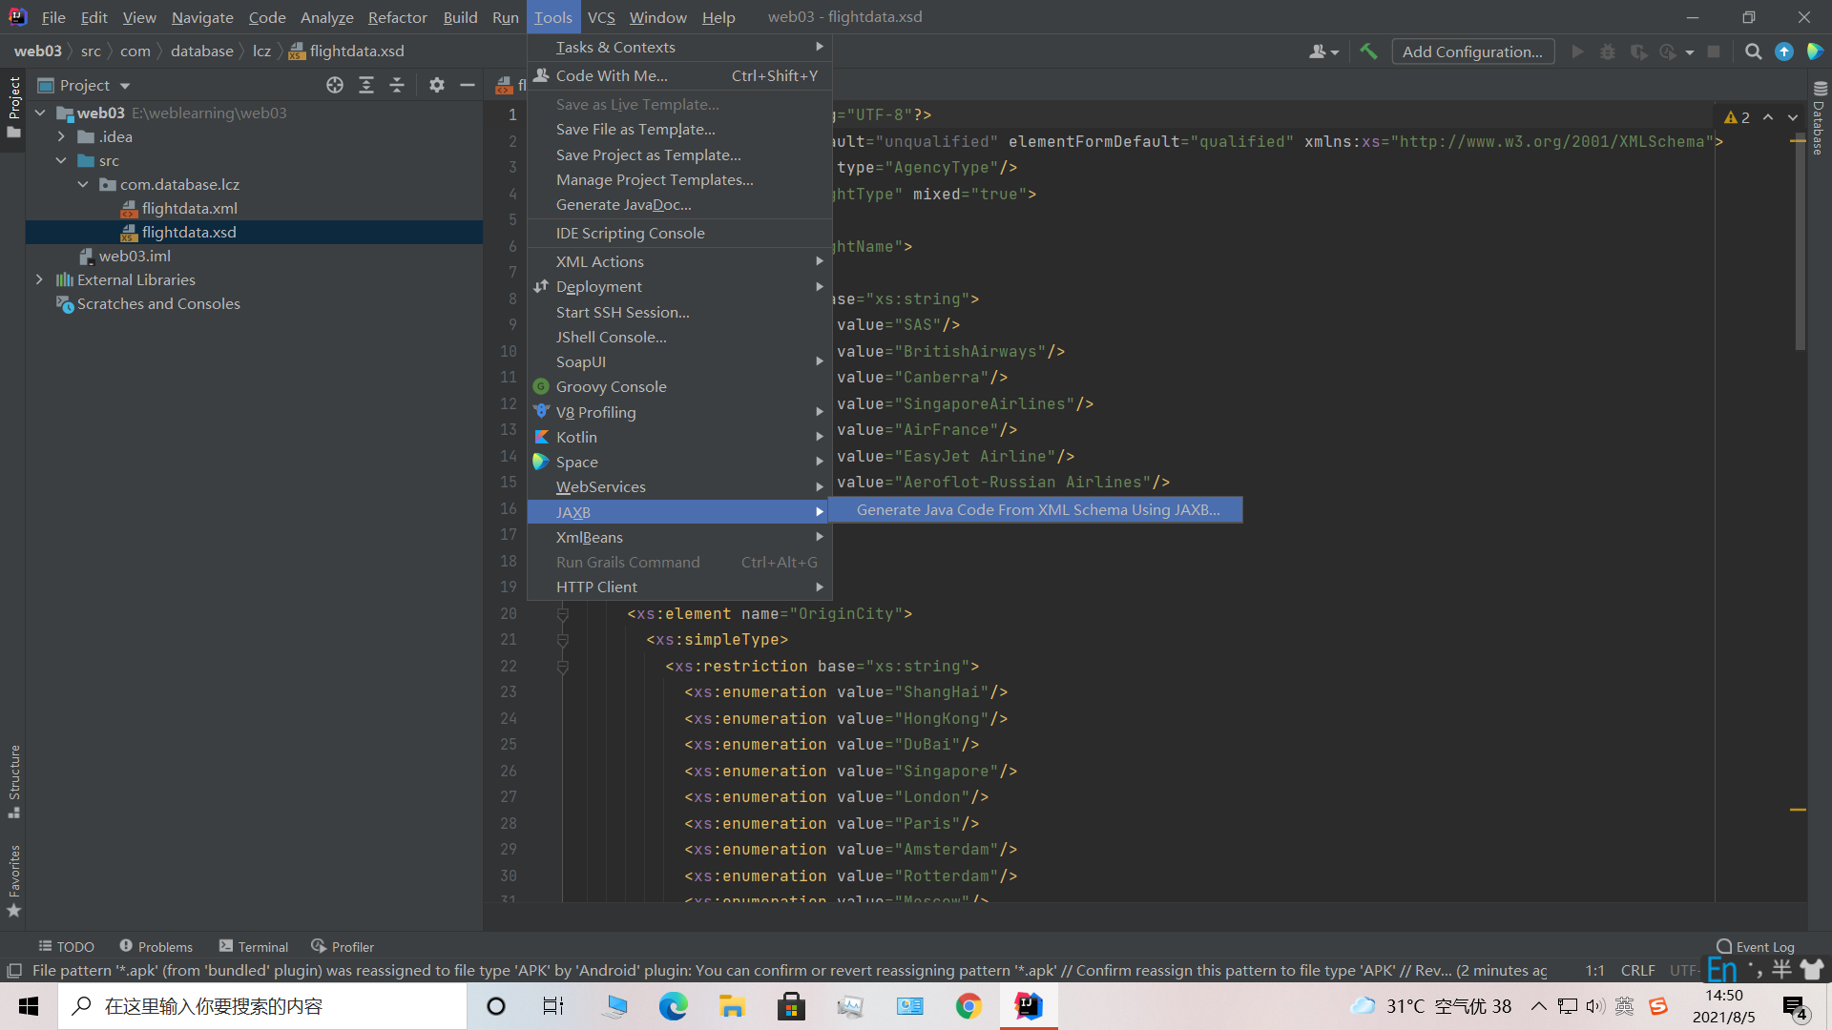Viewport: 1832px width, 1030px height.
Task: Choose Generate Java Code From XML Schema Using JAXB
Action: click(x=1035, y=510)
